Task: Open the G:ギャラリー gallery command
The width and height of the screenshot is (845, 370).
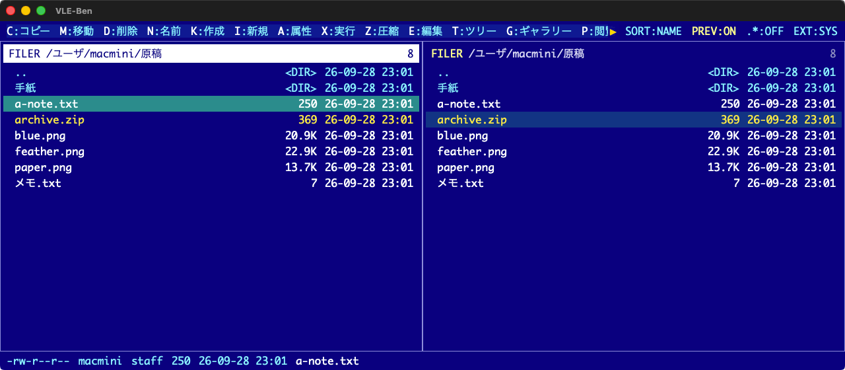Action: 539,31
